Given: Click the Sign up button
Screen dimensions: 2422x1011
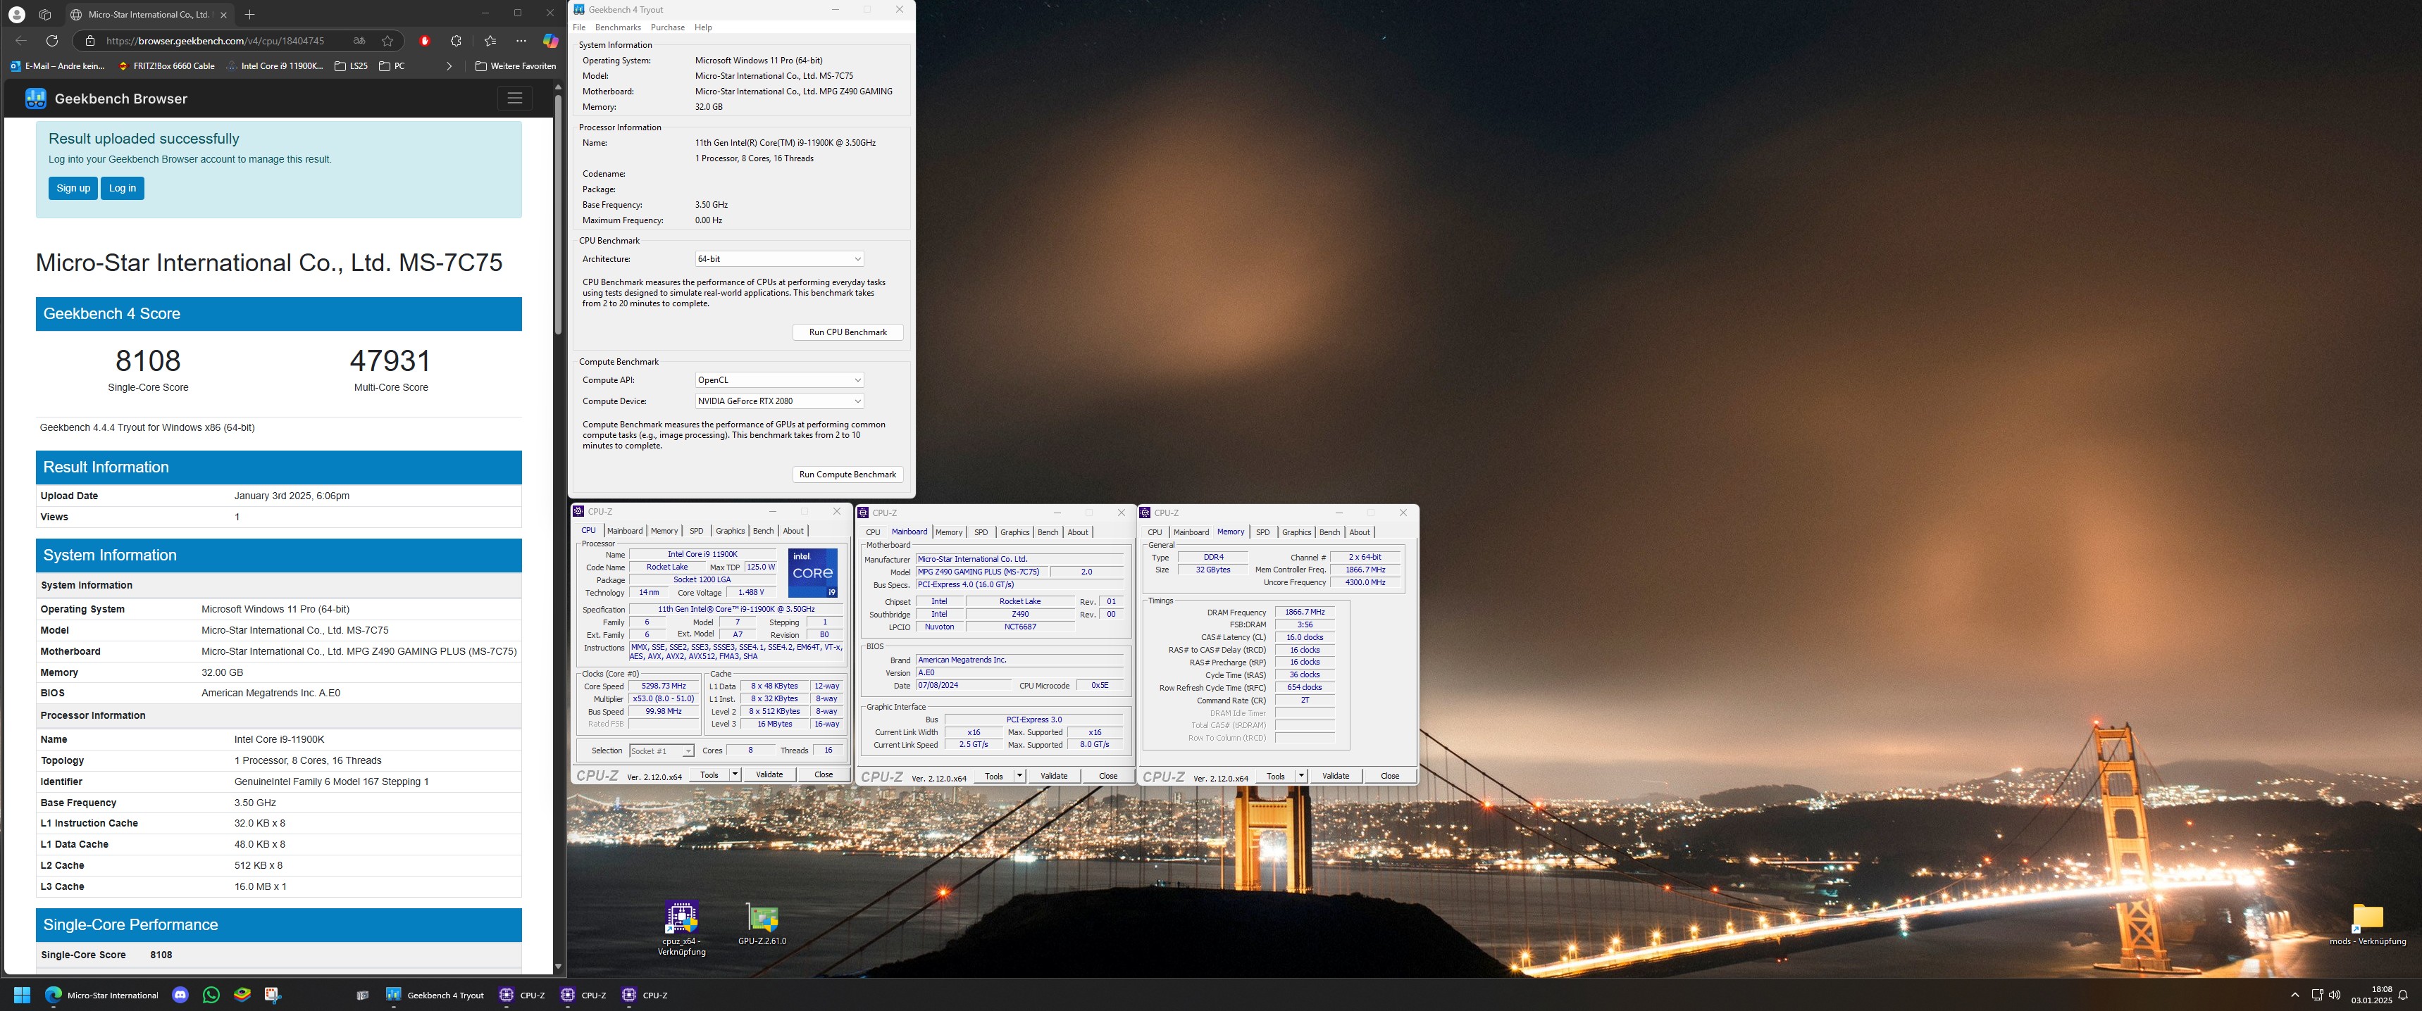Looking at the screenshot, I should (73, 188).
